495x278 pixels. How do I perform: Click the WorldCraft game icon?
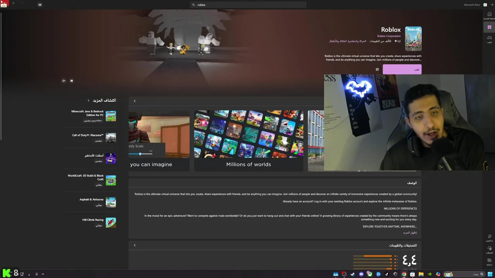(x=111, y=180)
